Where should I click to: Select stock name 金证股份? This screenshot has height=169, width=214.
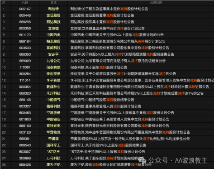pyautogui.click(x=53, y=15)
